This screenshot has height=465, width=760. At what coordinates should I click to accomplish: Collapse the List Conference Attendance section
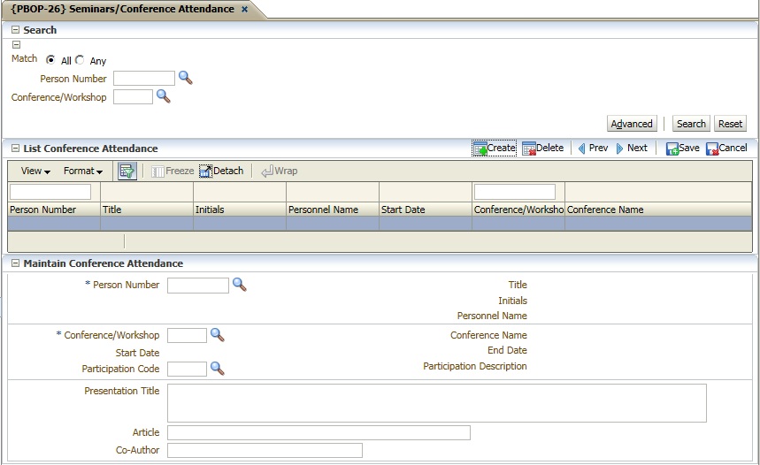[15, 149]
